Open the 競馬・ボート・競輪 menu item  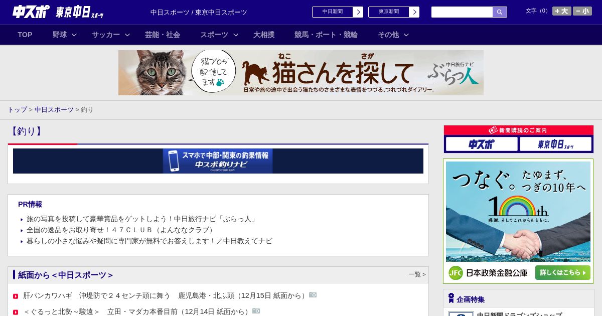pyautogui.click(x=326, y=35)
